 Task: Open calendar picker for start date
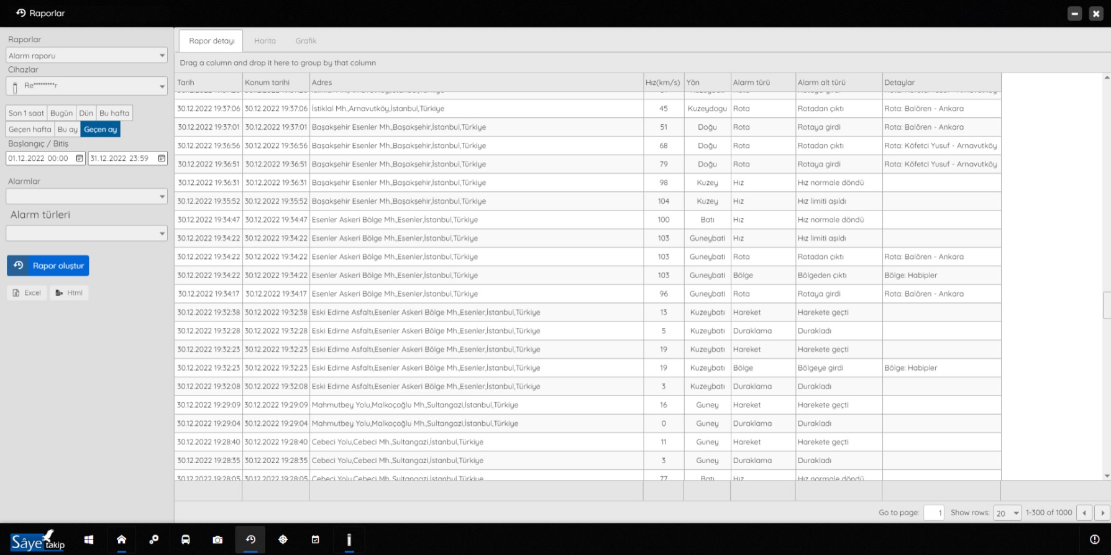coord(80,158)
